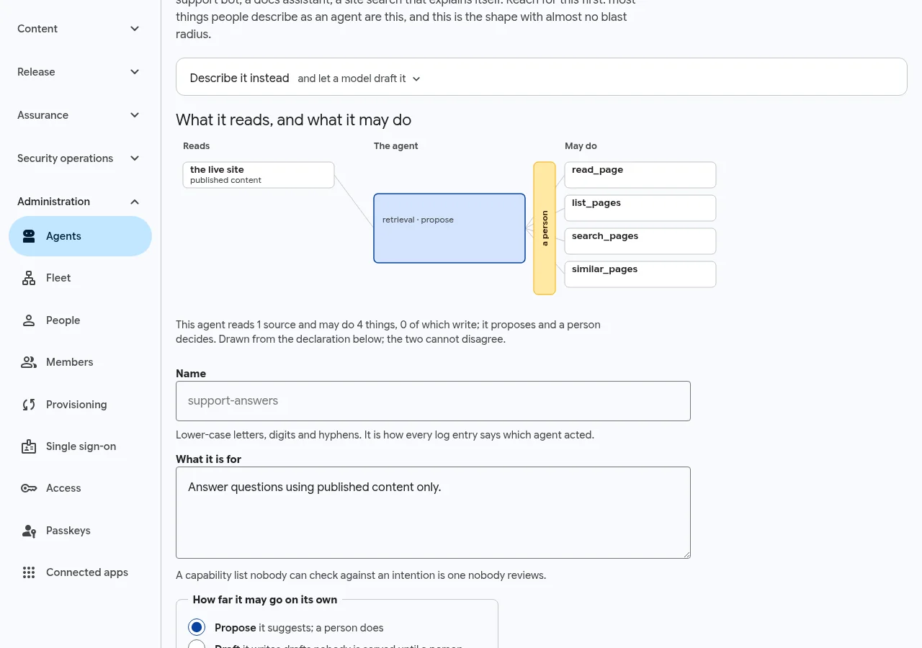Open the Members page

[80, 362]
